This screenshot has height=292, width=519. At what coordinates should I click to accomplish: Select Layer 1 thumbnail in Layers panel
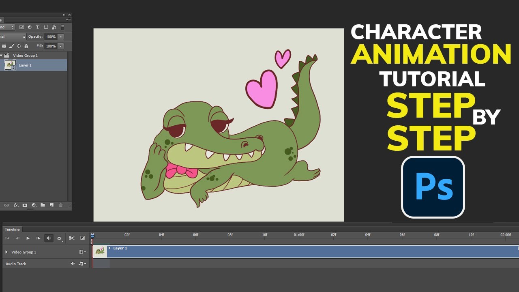tap(10, 65)
